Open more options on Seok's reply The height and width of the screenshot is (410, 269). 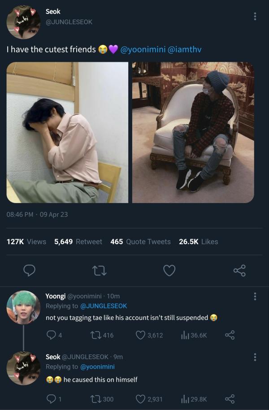click(255, 357)
